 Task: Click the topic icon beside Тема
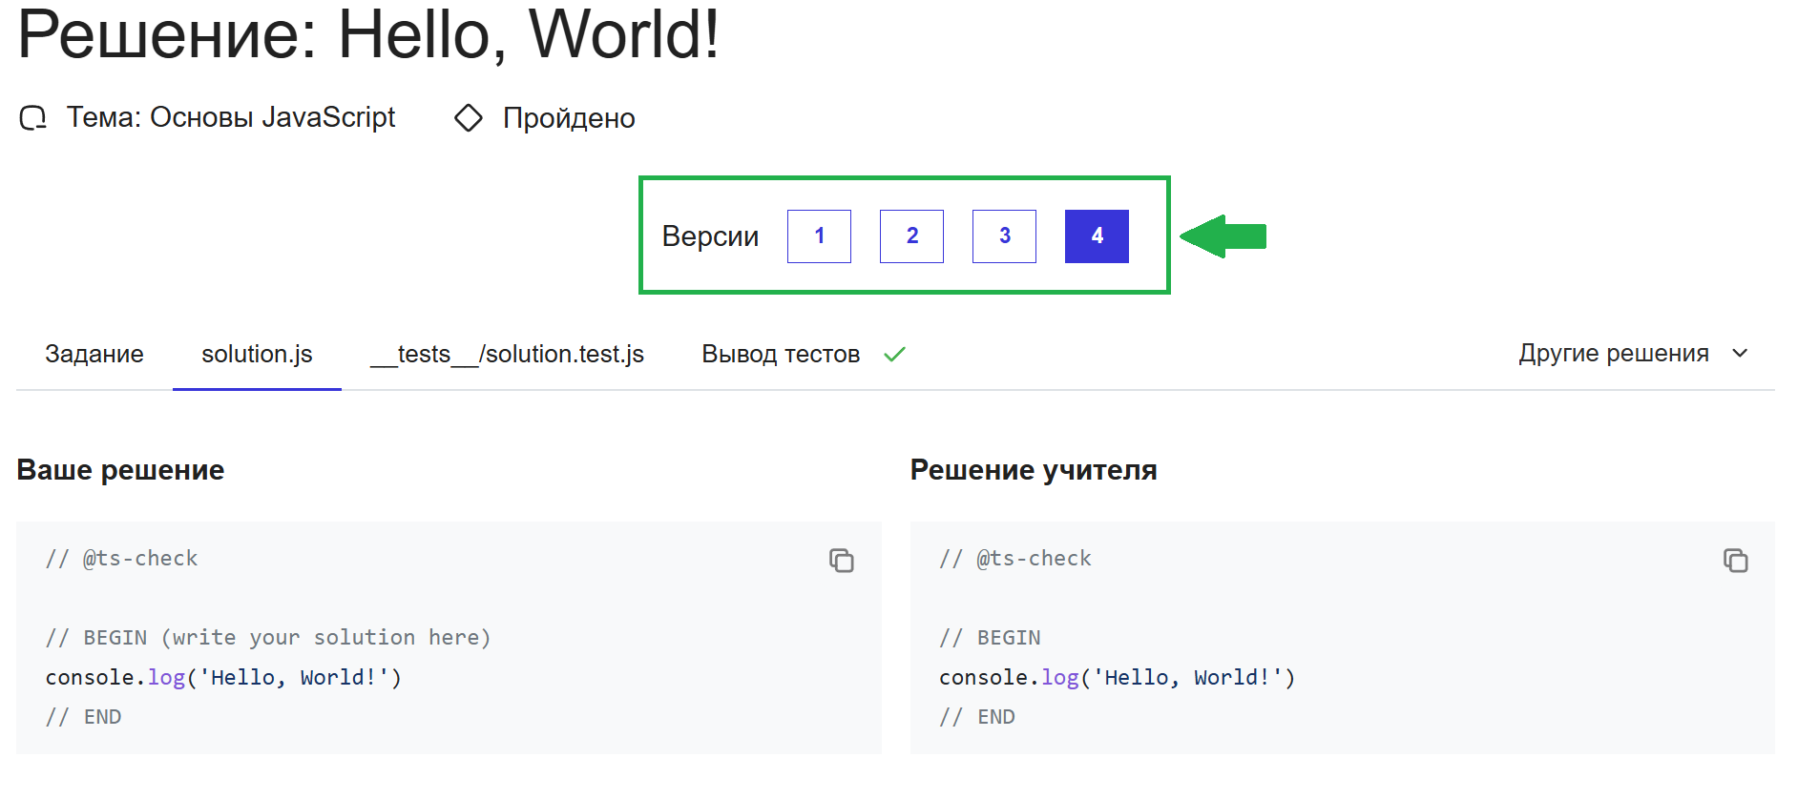[x=33, y=118]
